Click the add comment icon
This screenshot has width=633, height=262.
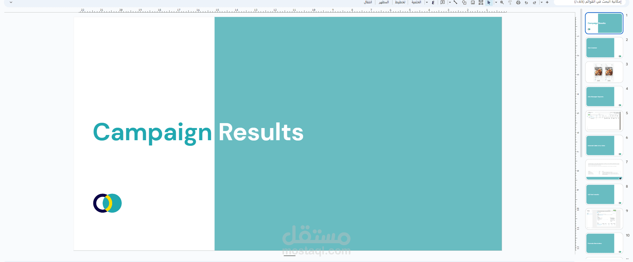tap(443, 2)
